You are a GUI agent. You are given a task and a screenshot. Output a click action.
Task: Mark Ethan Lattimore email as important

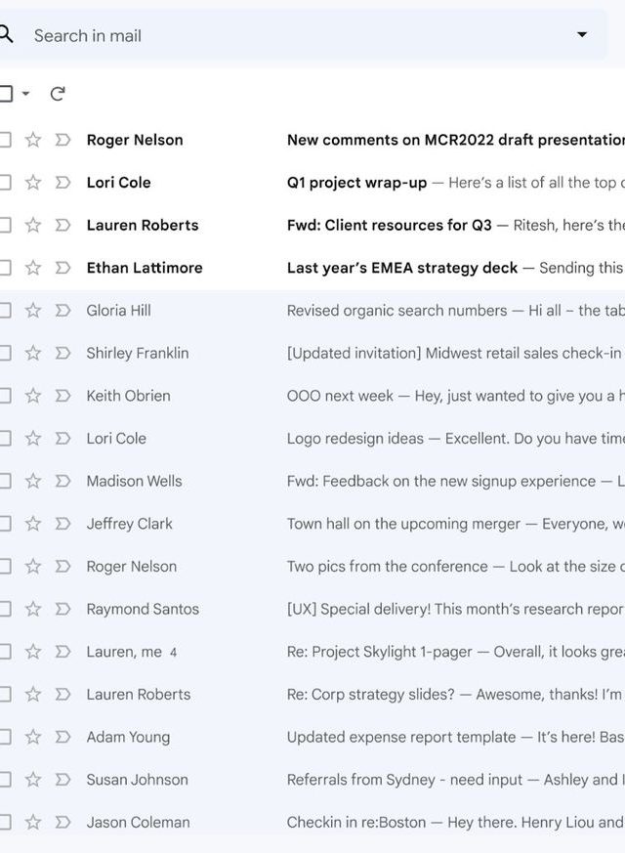63,268
